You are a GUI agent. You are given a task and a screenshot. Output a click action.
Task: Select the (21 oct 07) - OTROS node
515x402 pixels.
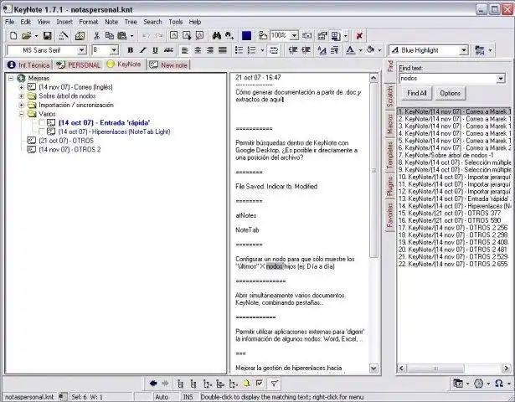(66, 141)
